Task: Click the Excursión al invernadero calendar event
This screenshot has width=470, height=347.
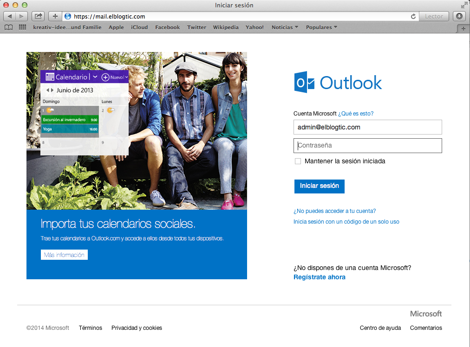Action: coord(70,120)
